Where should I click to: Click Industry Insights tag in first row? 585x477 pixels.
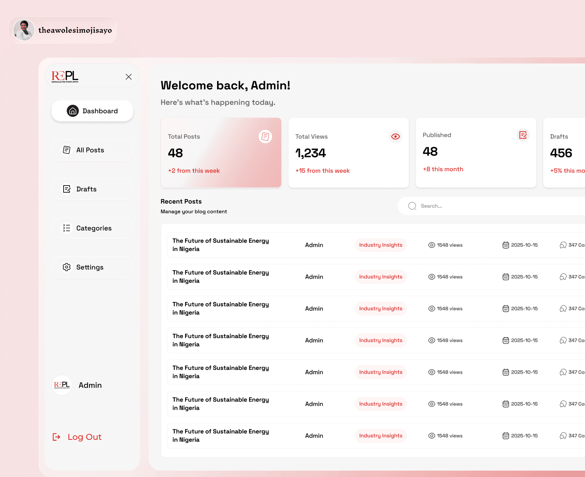pyautogui.click(x=381, y=245)
